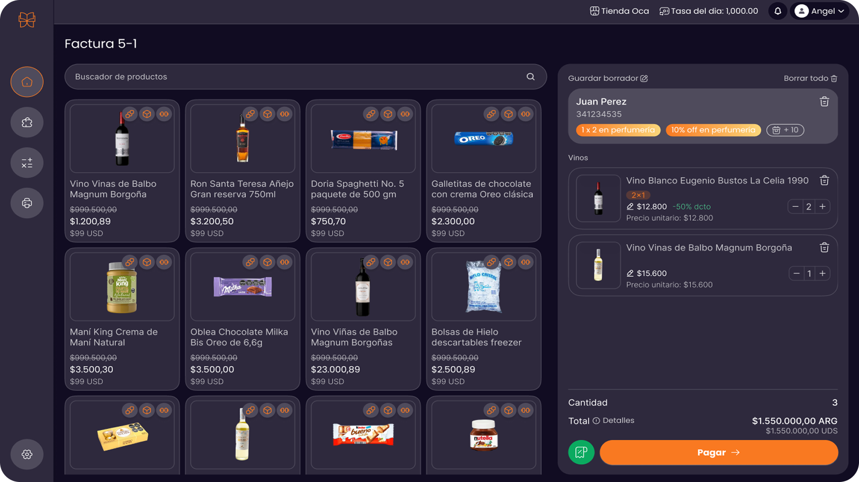The height and width of the screenshot is (482, 859).
Task: Edit the $15.600 price pencil icon
Action: [x=630, y=273]
